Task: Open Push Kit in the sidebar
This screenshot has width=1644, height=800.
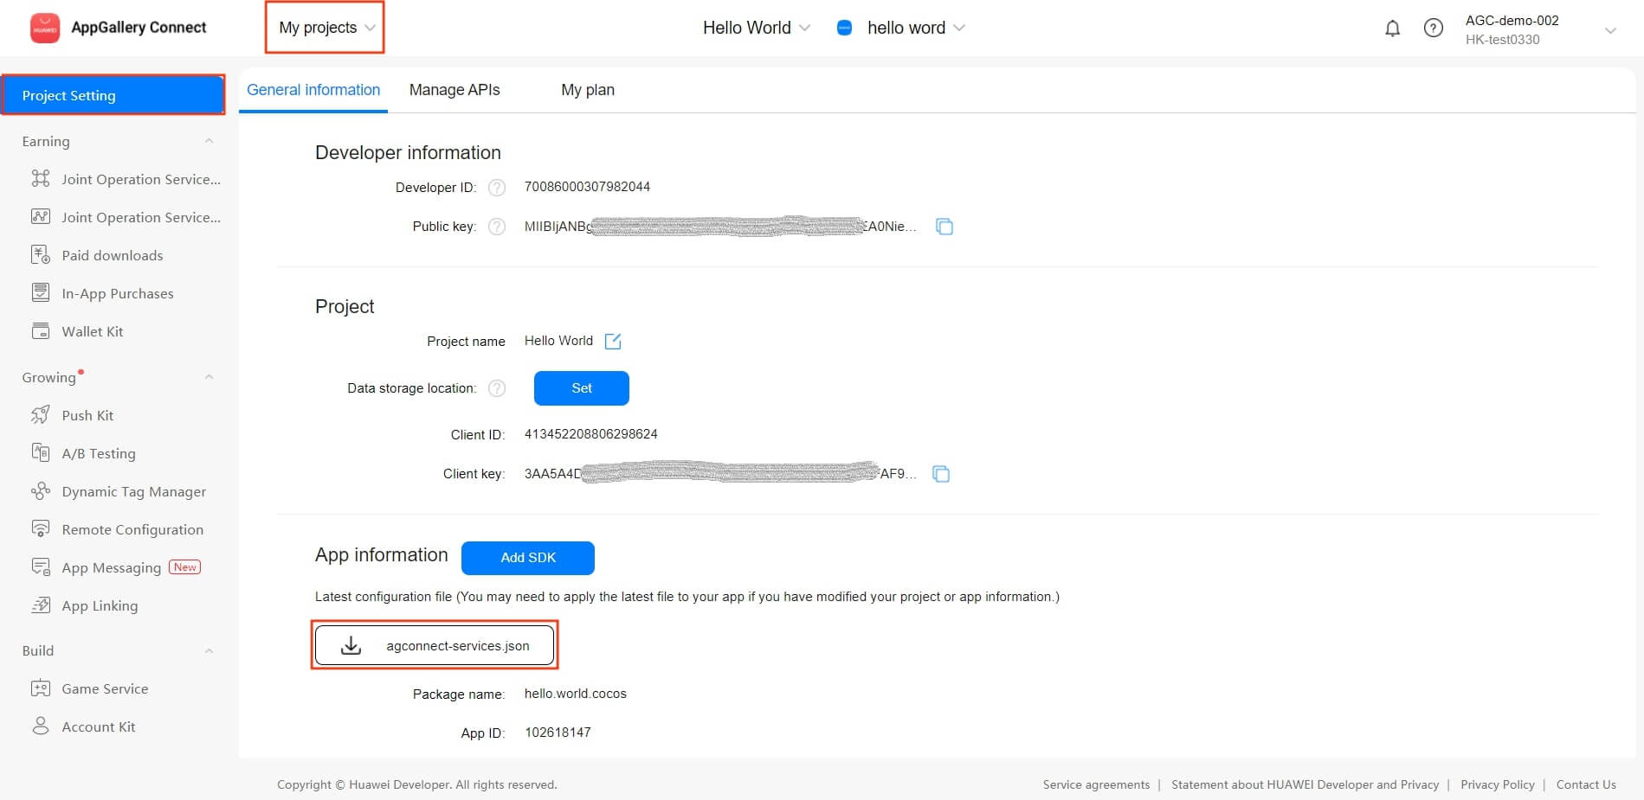Action: pos(87,415)
